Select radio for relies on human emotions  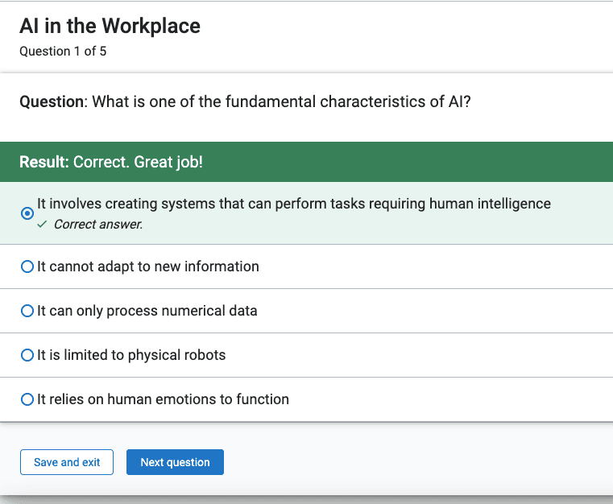pyautogui.click(x=27, y=399)
